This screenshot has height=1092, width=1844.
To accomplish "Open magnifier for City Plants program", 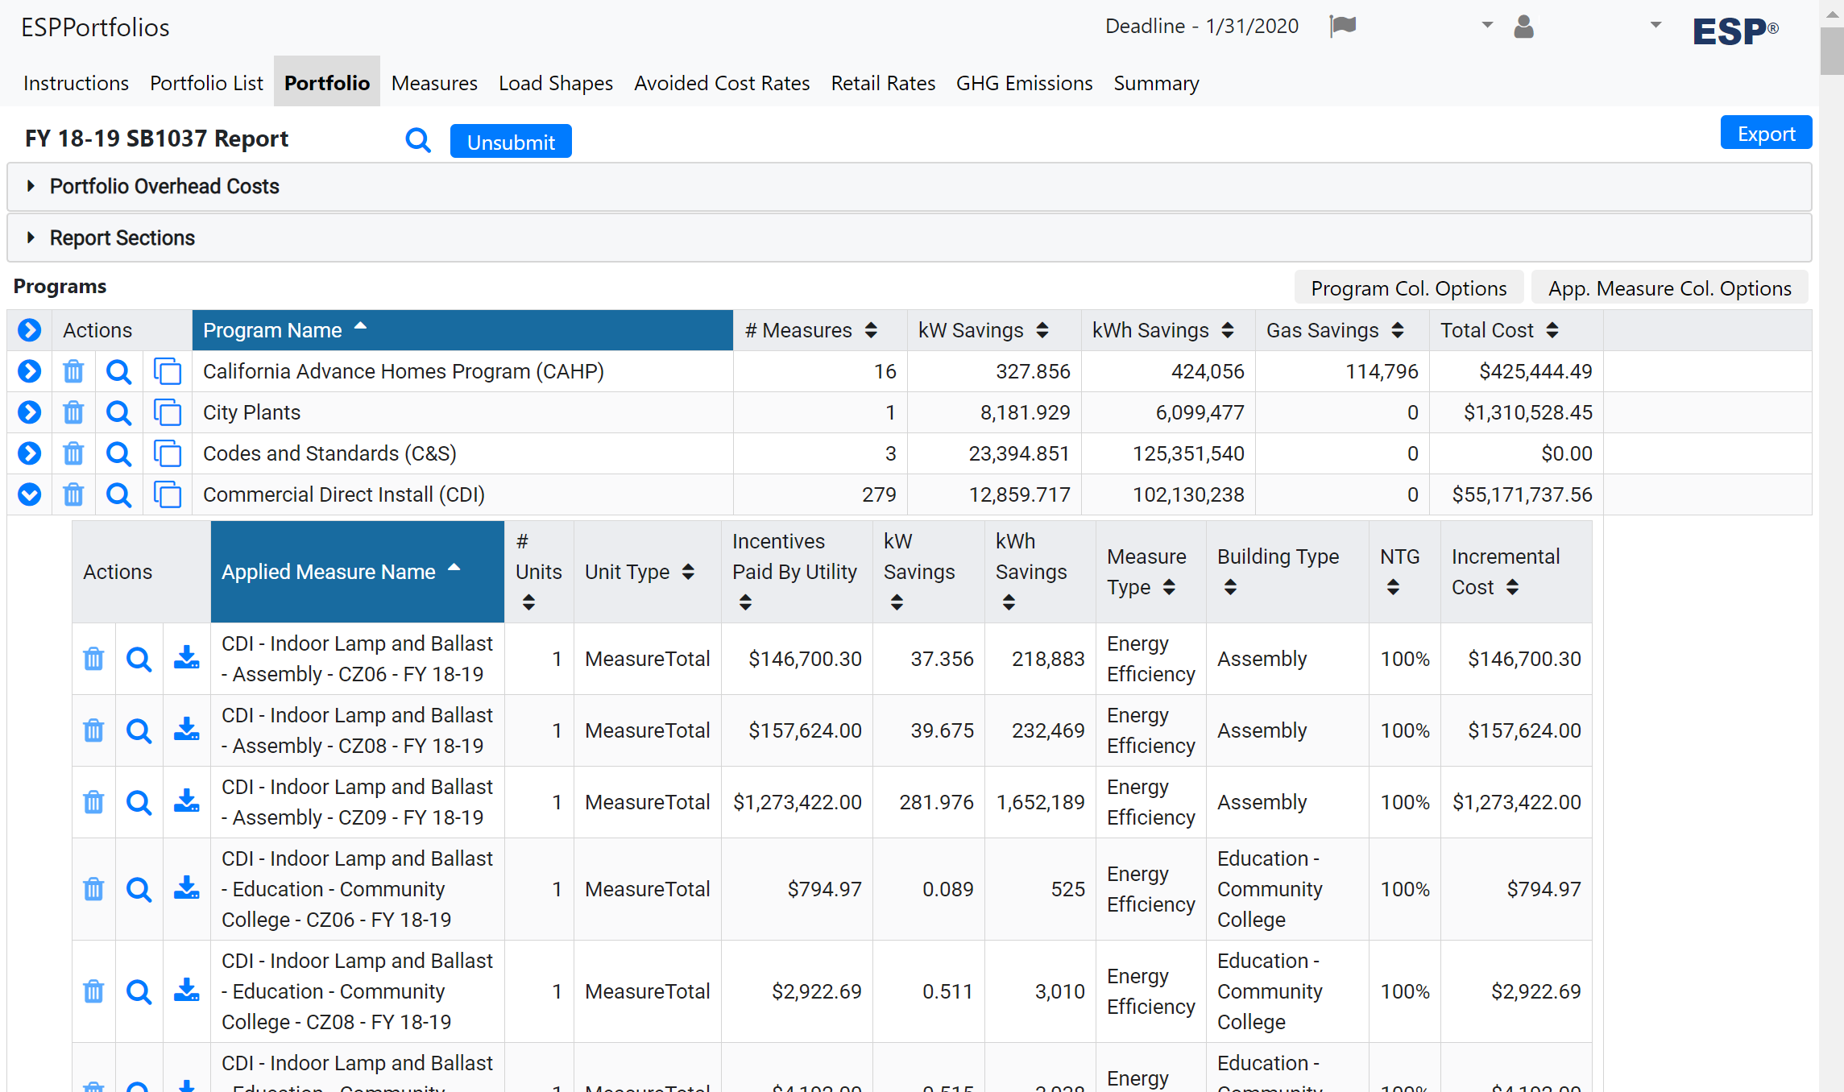I will tap(118, 412).
